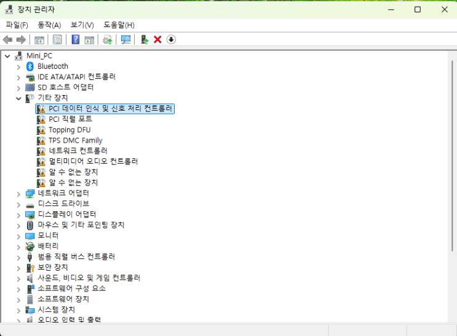Open the 동작(A) menu
Image resolution: width=457 pixels, height=336 pixels.
[x=49, y=25]
